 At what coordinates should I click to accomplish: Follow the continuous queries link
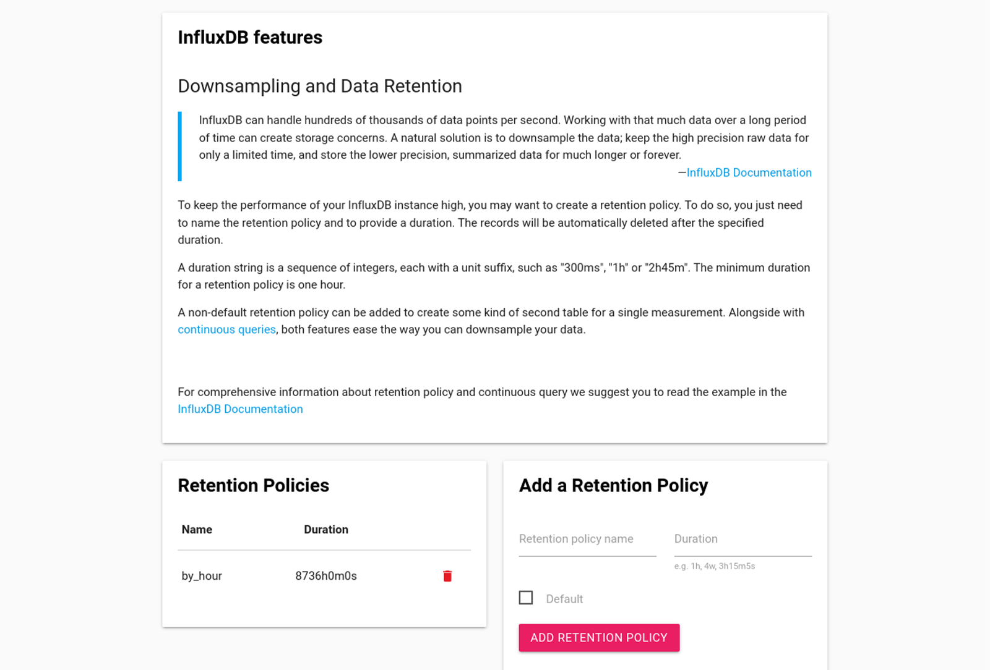pyautogui.click(x=226, y=329)
